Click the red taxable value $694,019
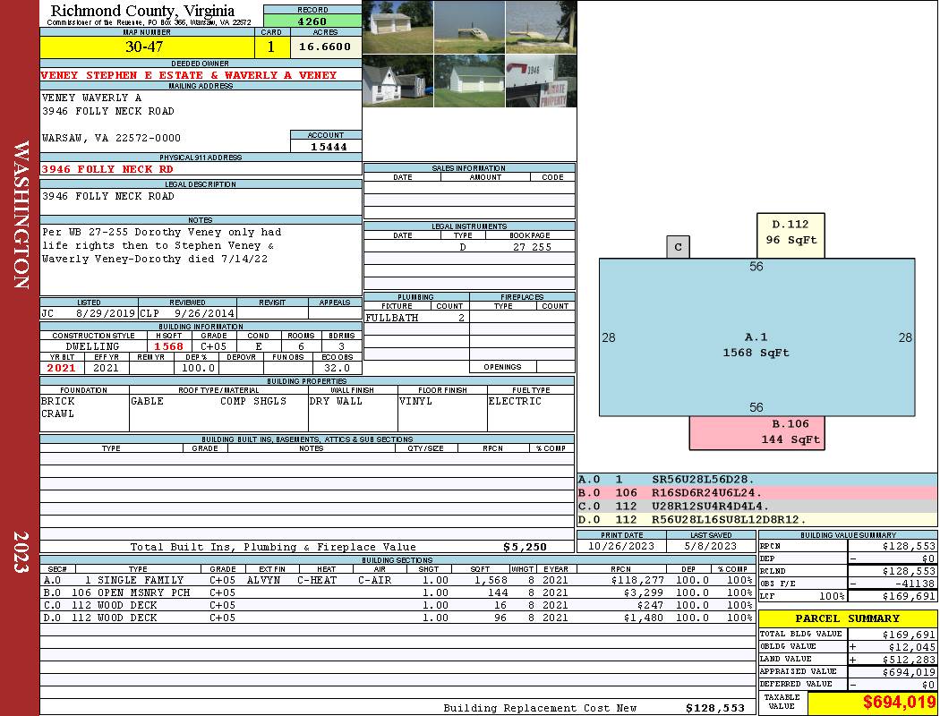This screenshot has width=940, height=716. 872,703
